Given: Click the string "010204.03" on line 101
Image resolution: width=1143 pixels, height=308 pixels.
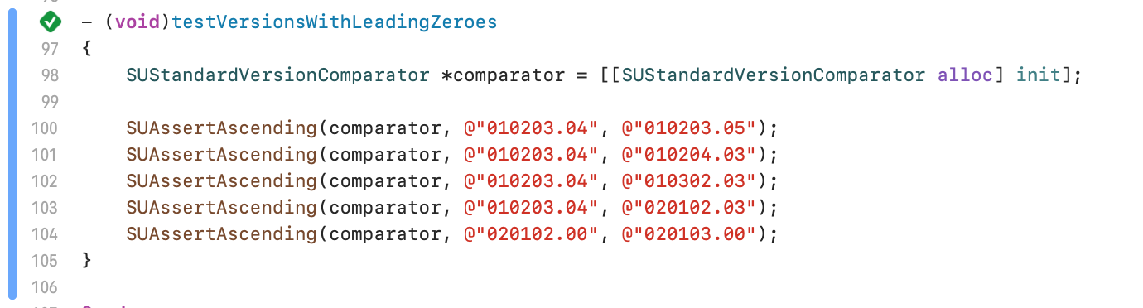Looking at the screenshot, I should [x=689, y=155].
